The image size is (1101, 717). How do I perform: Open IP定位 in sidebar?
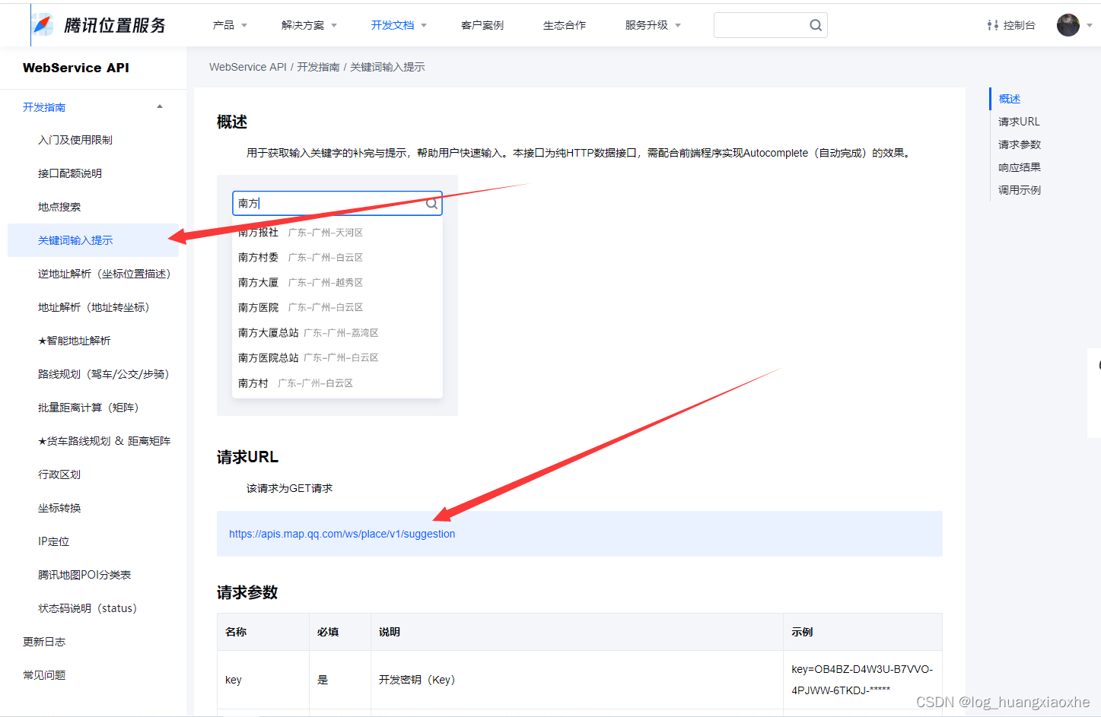pyautogui.click(x=53, y=541)
